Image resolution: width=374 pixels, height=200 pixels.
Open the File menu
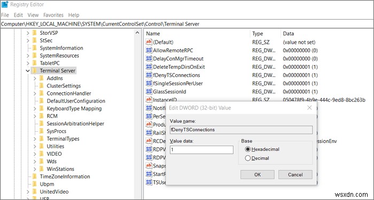[5, 15]
